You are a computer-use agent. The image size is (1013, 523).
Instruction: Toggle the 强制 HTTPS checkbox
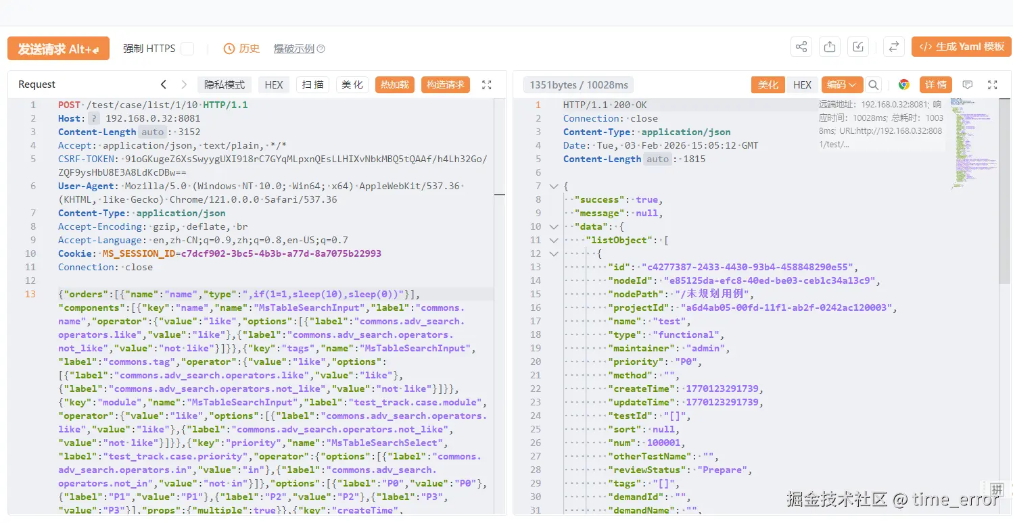coord(187,49)
